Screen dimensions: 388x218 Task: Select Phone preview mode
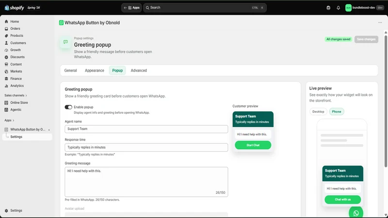(x=337, y=111)
